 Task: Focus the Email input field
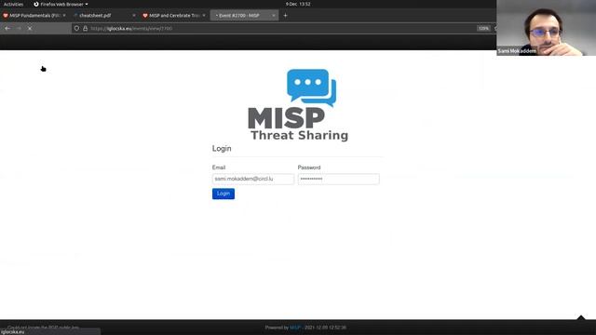click(x=252, y=179)
